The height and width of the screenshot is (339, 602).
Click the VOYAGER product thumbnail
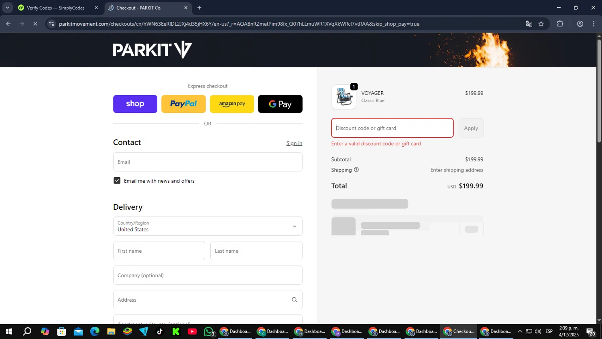[344, 97]
